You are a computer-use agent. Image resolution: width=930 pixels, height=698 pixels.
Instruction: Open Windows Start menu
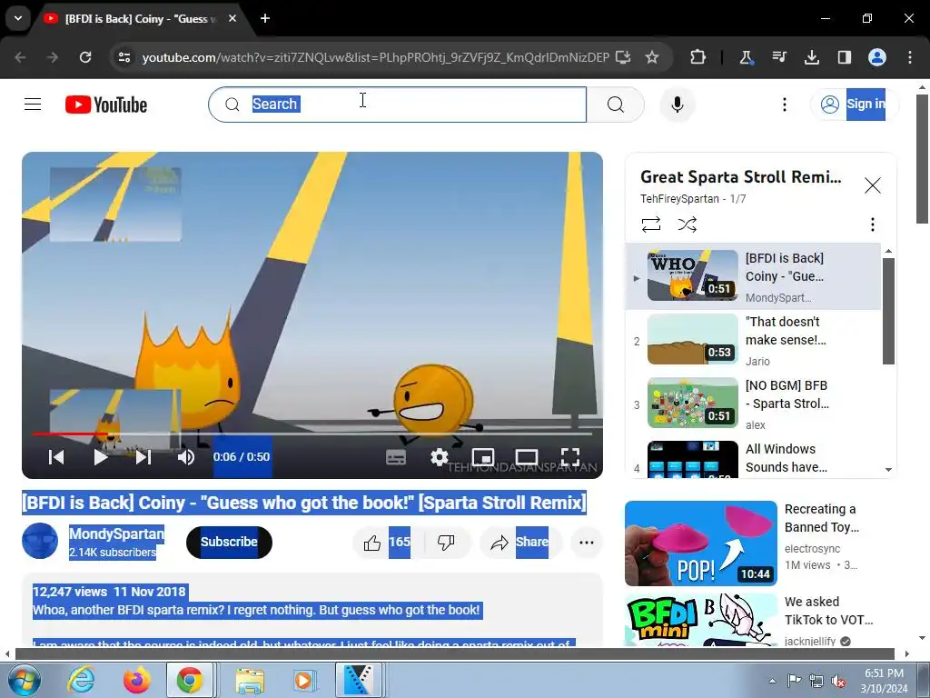23,680
